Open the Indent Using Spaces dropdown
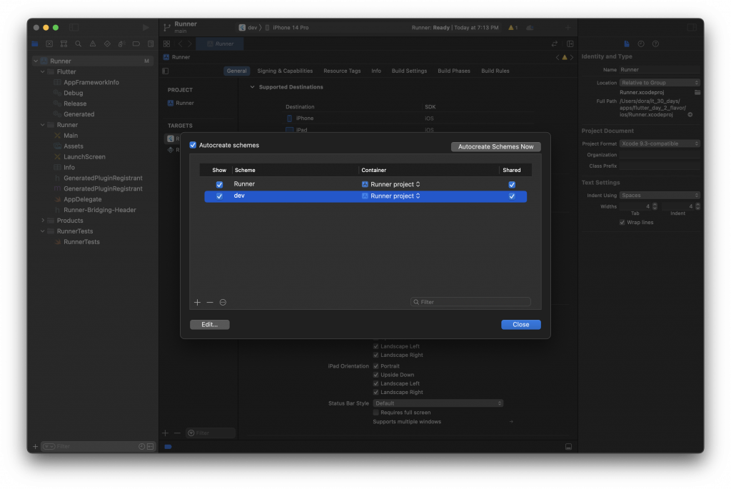731x489 pixels. click(659, 196)
